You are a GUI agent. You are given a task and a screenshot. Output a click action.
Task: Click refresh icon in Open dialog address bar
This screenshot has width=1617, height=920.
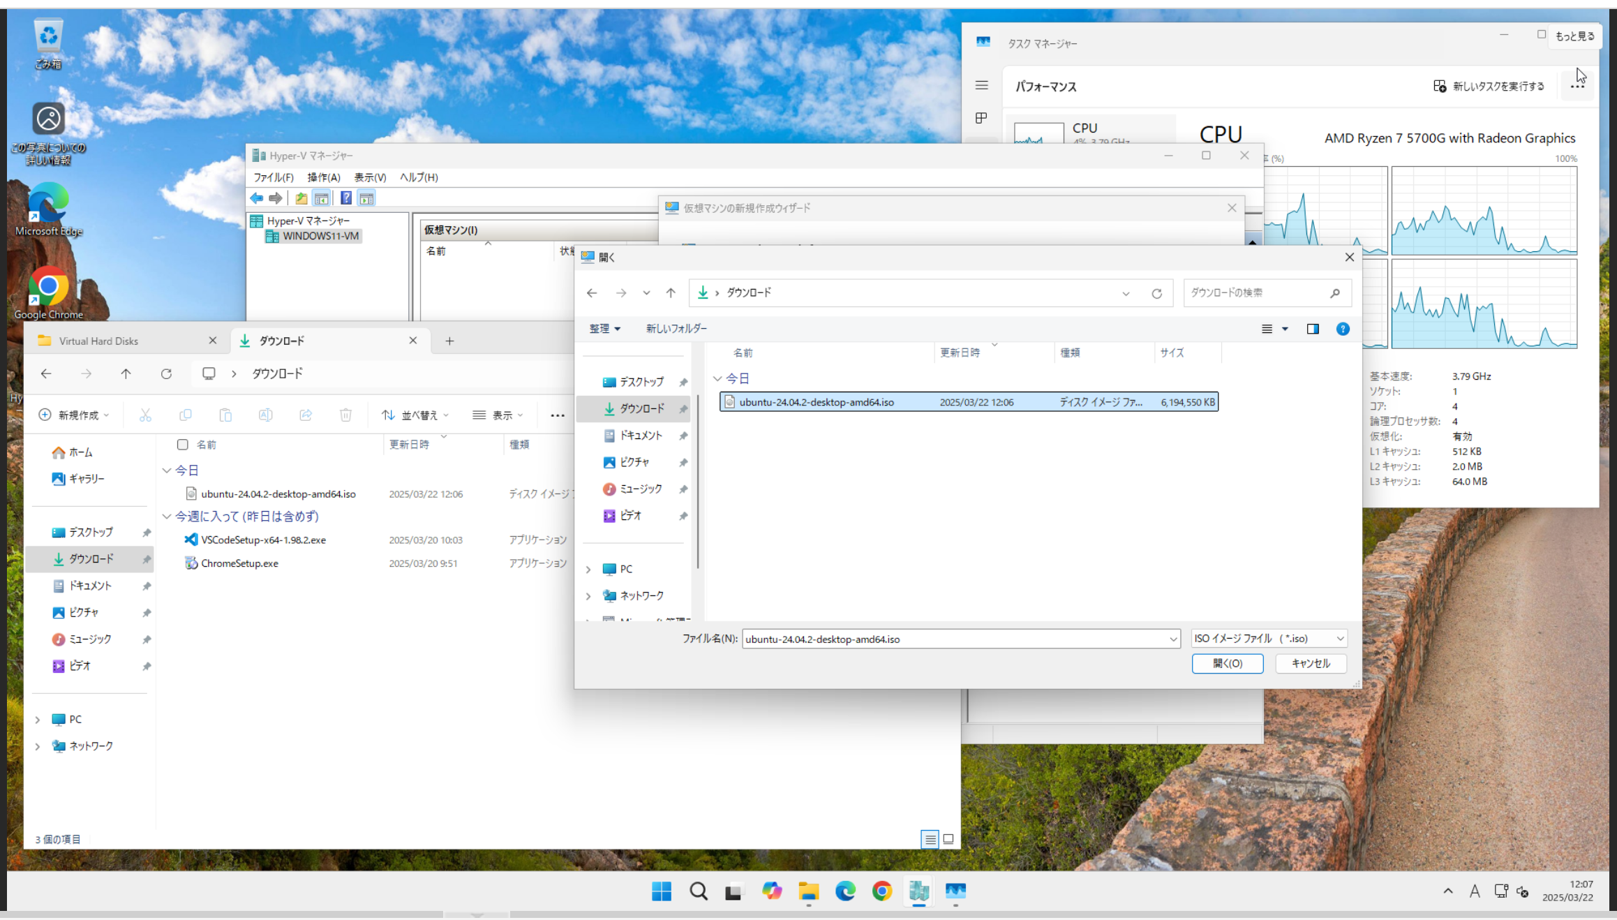[x=1156, y=293]
